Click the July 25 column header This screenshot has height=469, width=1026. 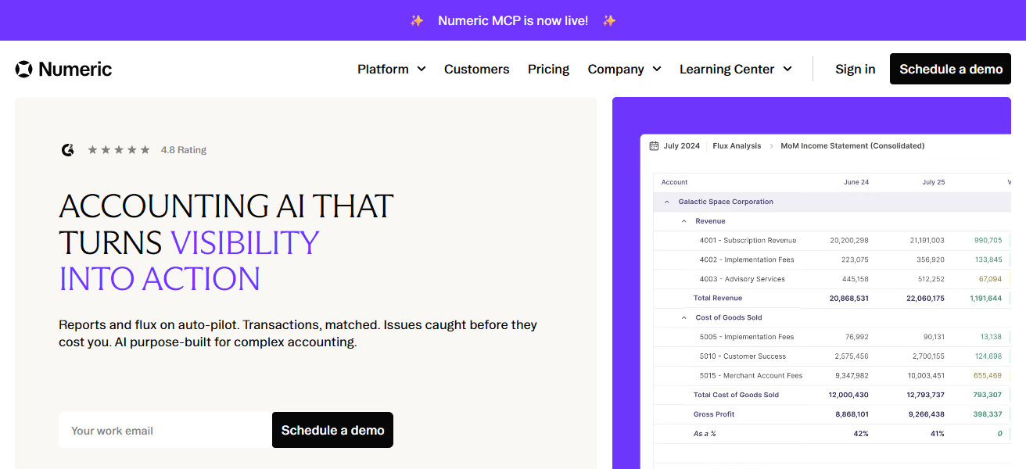933,182
